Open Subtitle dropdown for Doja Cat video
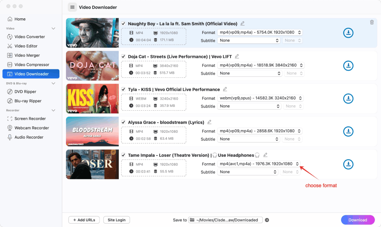The image size is (381, 227). [x=250, y=73]
